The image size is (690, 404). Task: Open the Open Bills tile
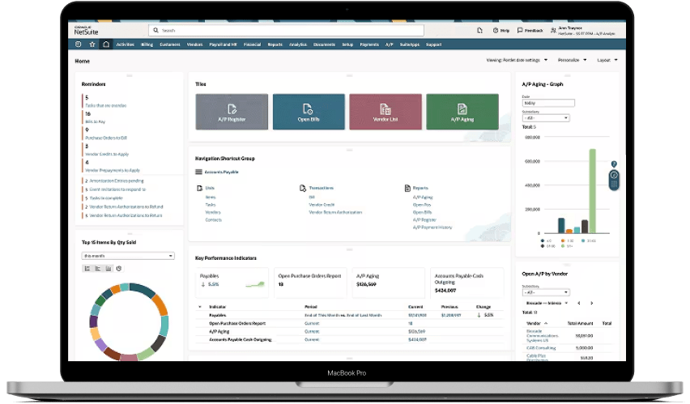[x=309, y=112]
